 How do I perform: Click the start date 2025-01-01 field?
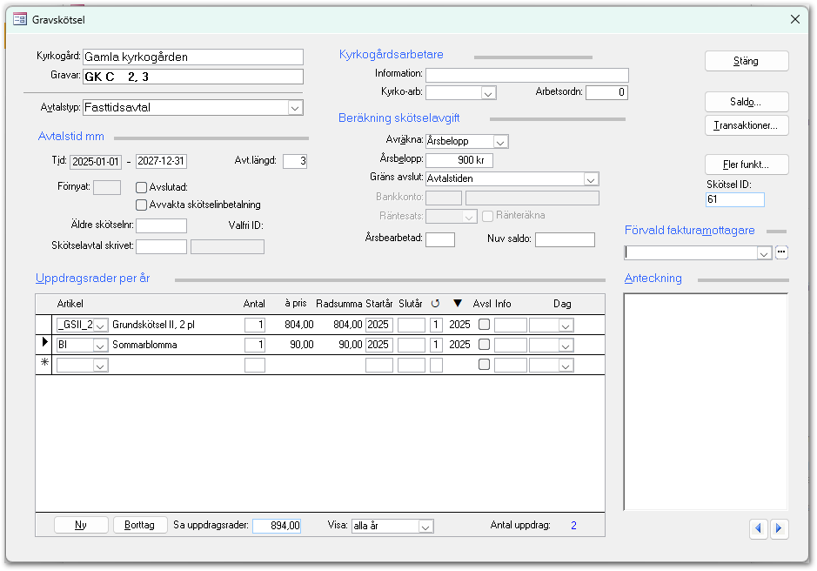click(96, 162)
